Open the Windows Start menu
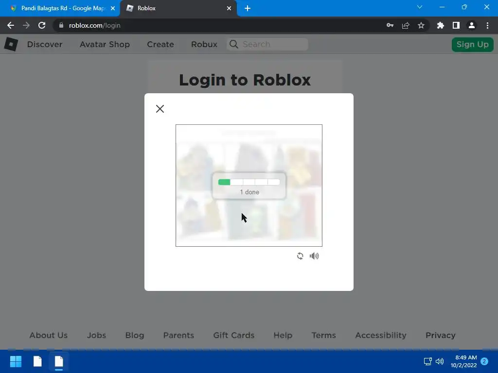Image resolution: width=498 pixels, height=373 pixels. (16, 361)
